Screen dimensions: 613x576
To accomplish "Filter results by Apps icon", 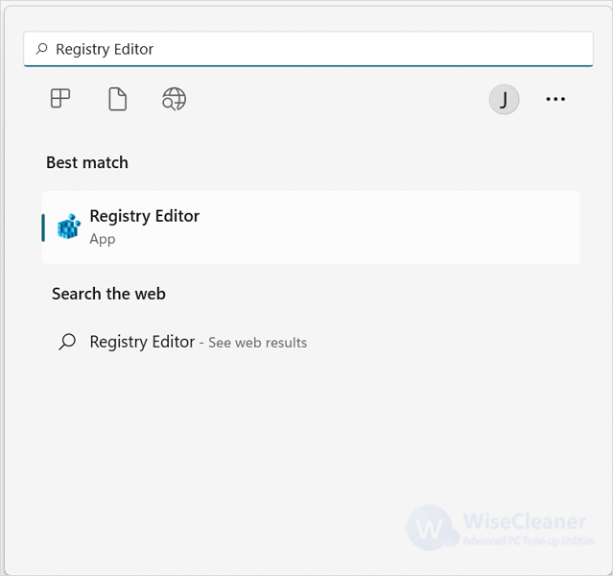I will click(x=60, y=98).
